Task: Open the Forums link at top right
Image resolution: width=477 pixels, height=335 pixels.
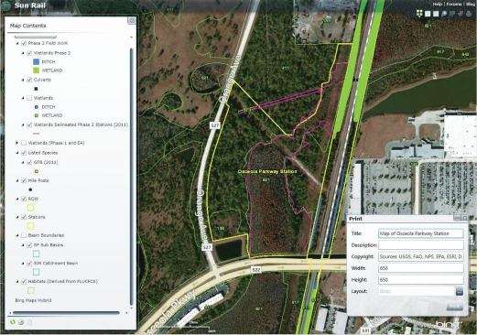Action: (x=453, y=4)
